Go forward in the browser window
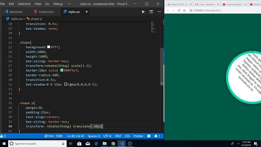This screenshot has height=147, width=261. coord(173,10)
